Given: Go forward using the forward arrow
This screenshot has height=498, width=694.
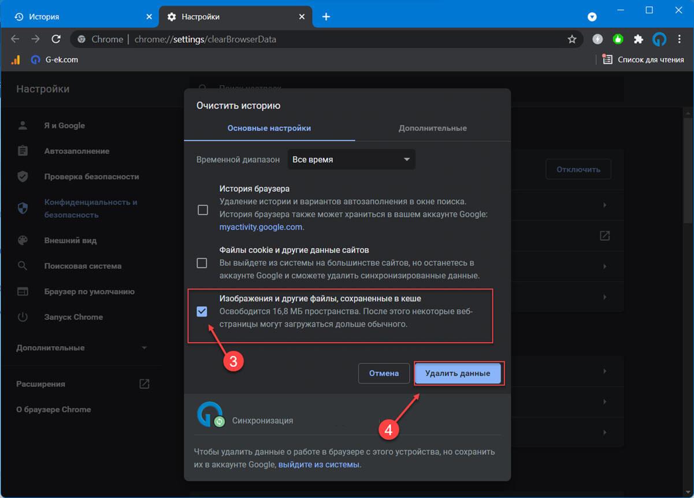Looking at the screenshot, I should pos(35,39).
